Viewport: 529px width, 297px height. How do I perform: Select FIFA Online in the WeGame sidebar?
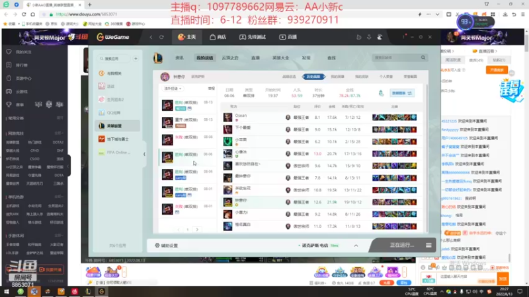click(x=117, y=152)
